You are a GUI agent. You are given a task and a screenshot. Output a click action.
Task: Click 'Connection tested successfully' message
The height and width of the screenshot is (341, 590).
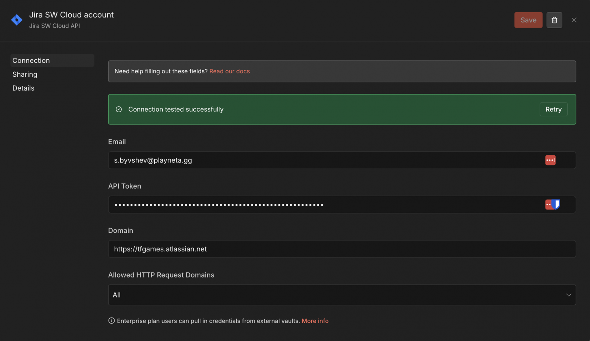pyautogui.click(x=176, y=109)
